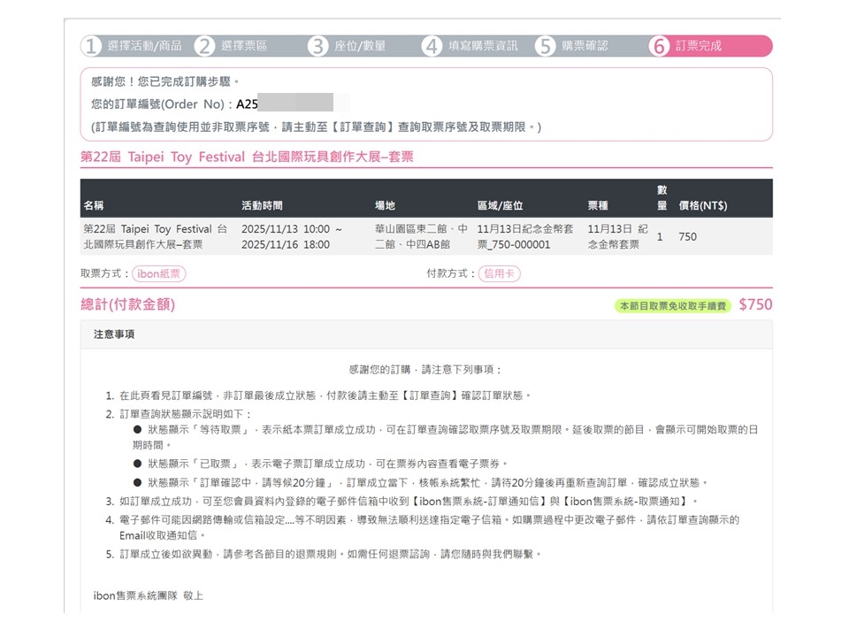Viewport: 849px width, 637px height.
Task: Click the 感謝您！您已完成訂購步驟 message
Action: click(x=165, y=81)
